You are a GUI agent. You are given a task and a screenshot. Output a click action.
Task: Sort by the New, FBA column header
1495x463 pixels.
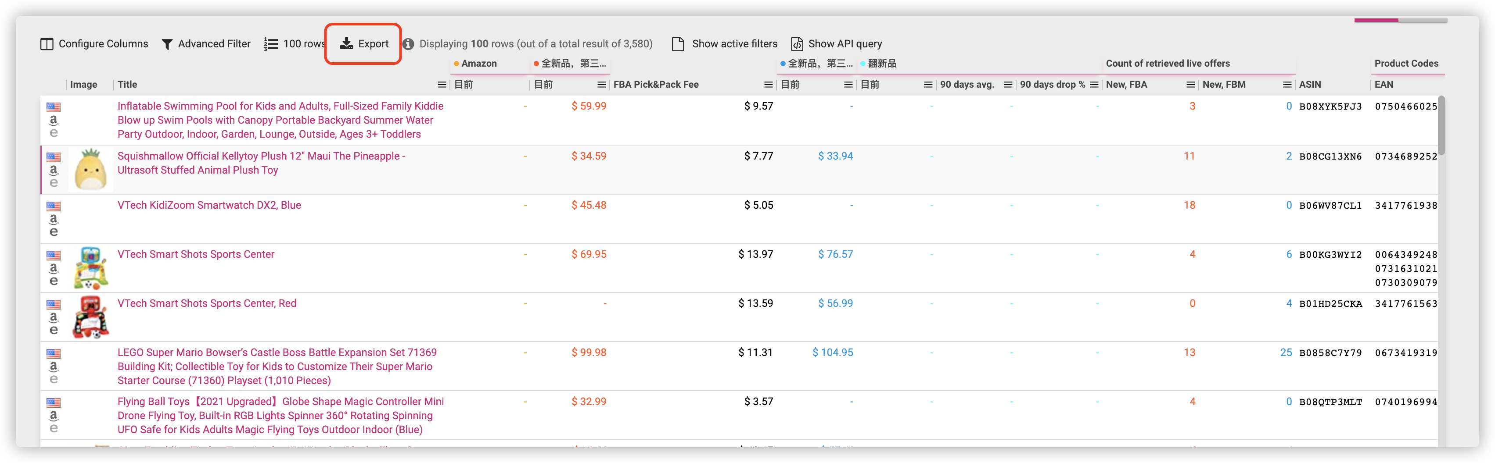click(1126, 85)
